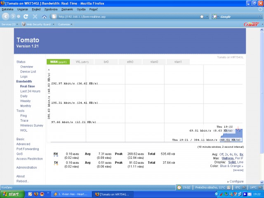
Task: Click the Reboot... link
Action: pos(23,181)
